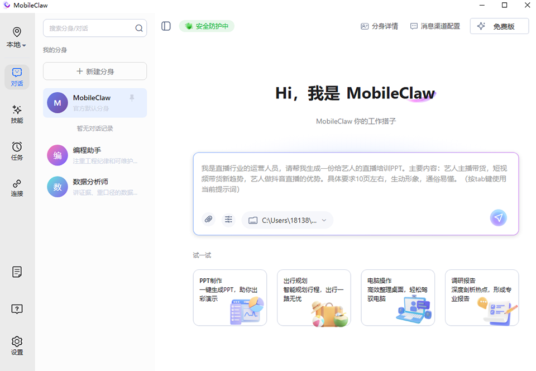
Task: Click the 搜索分身/对话 search field
Action: coord(95,28)
